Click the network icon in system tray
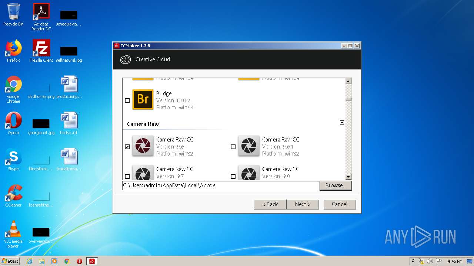This screenshot has height=266, width=474. click(421, 261)
